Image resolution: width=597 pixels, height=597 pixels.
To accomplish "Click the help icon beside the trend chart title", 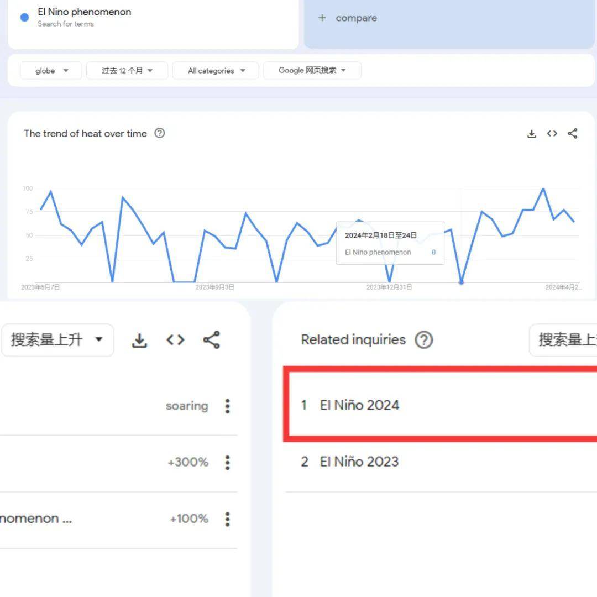I will [x=159, y=133].
